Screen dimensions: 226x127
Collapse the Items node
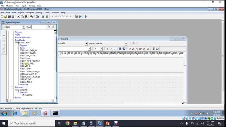18,48
